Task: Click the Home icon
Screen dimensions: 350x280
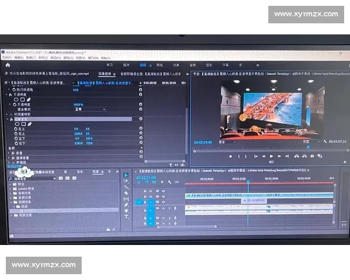Action: 6,65
